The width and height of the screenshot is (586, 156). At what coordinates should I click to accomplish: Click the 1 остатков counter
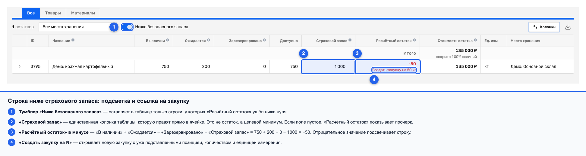tap(23, 27)
